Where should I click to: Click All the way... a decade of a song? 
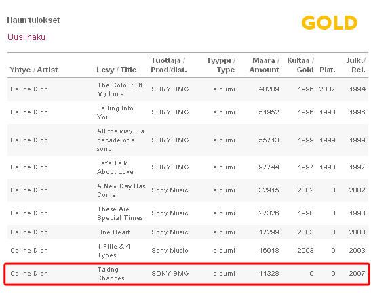pos(121,140)
